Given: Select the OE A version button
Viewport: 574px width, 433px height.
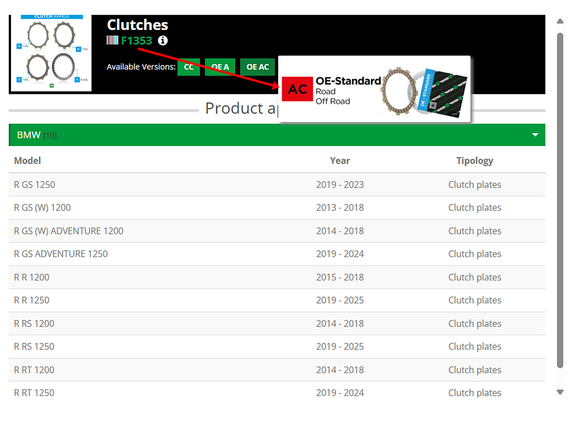Looking at the screenshot, I should [x=220, y=67].
